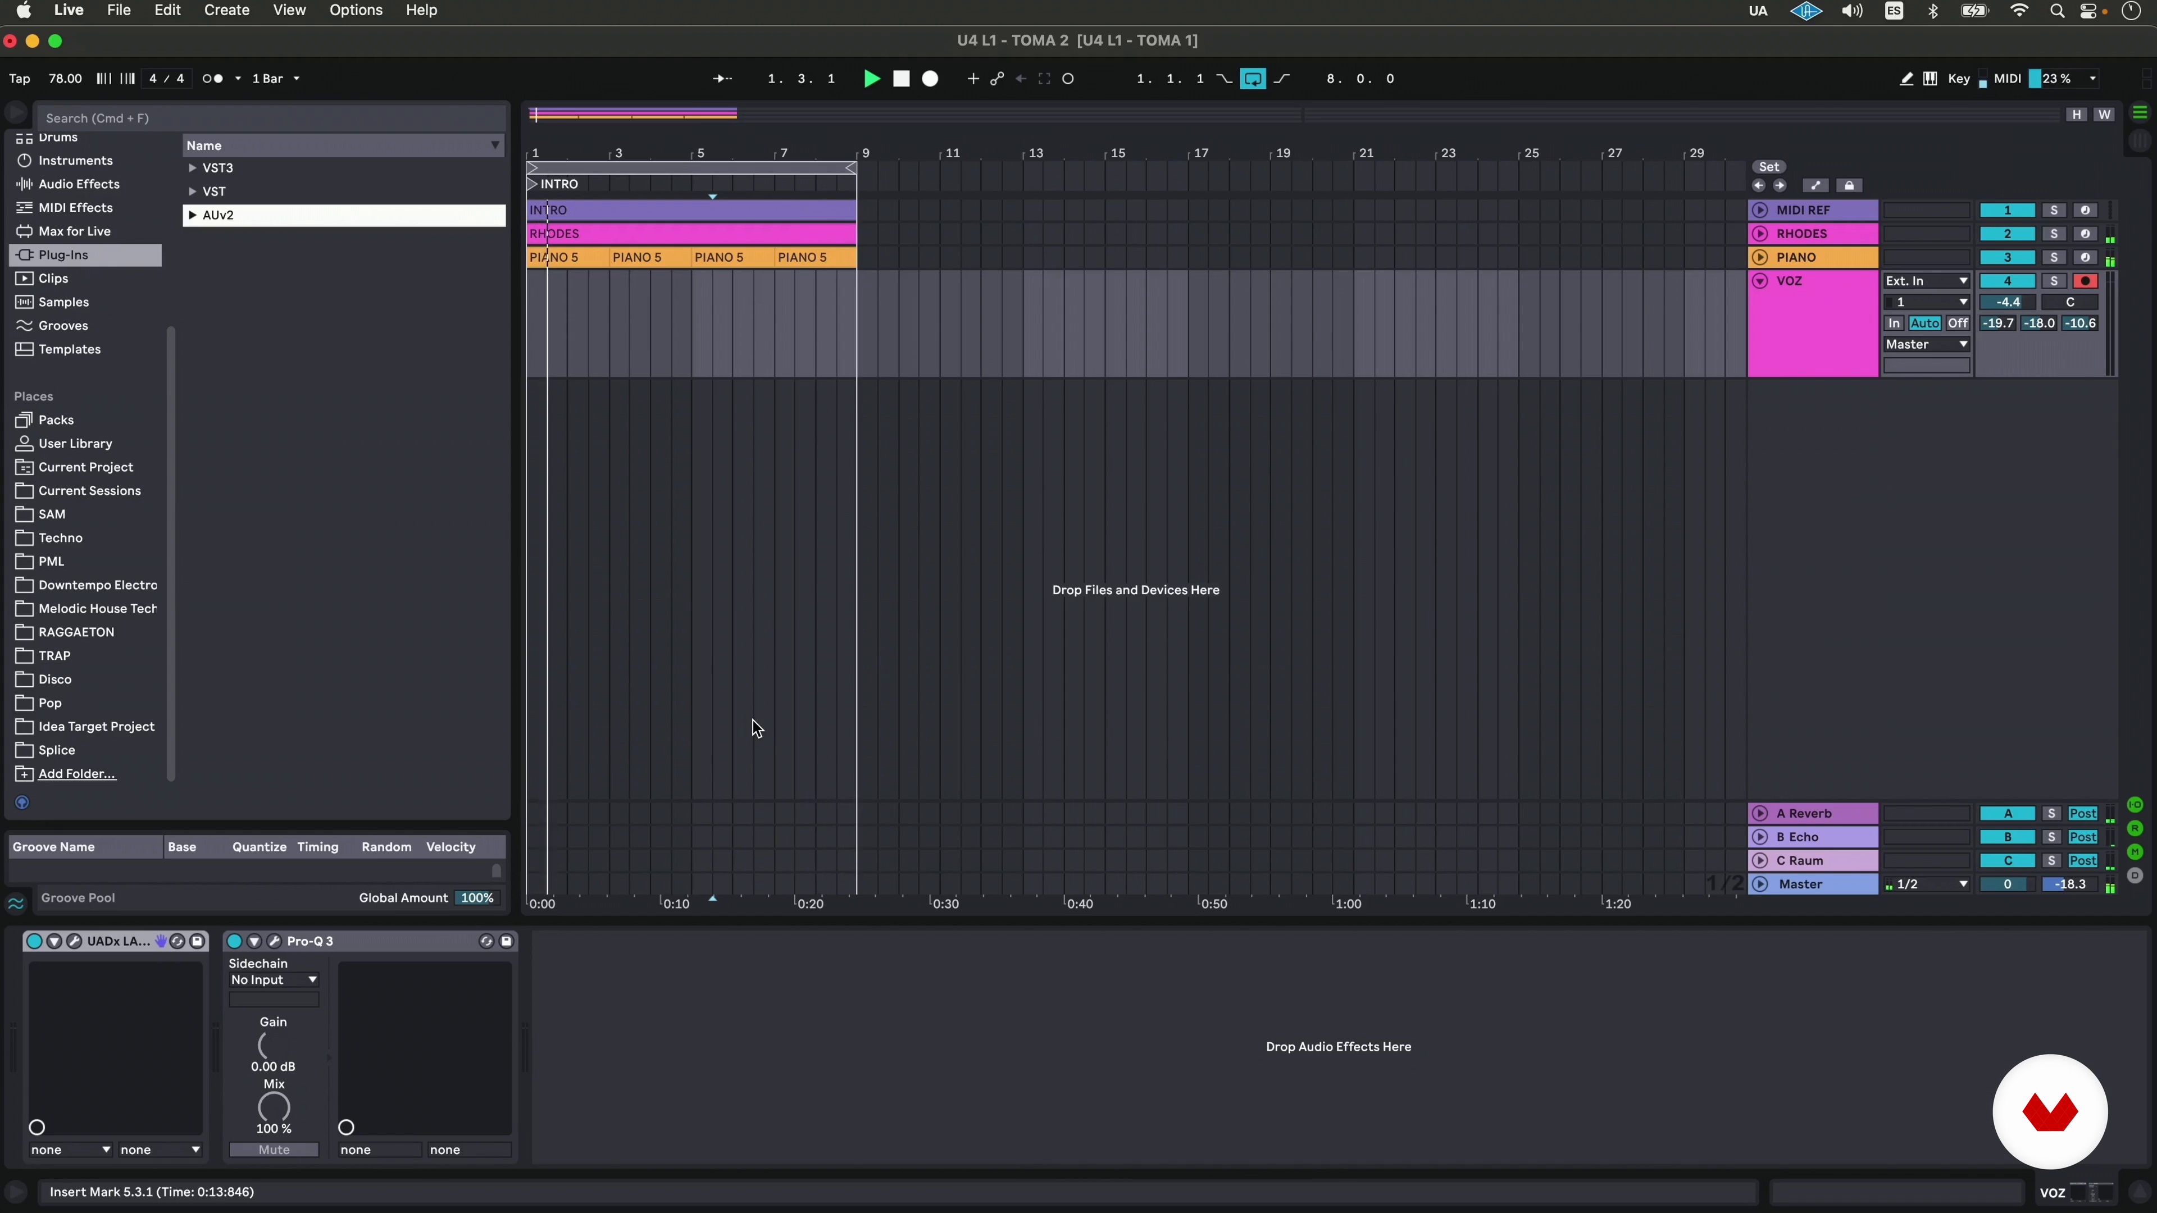Open the Ext. In input type dropdown
This screenshot has width=2157, height=1213.
pyautogui.click(x=1926, y=281)
